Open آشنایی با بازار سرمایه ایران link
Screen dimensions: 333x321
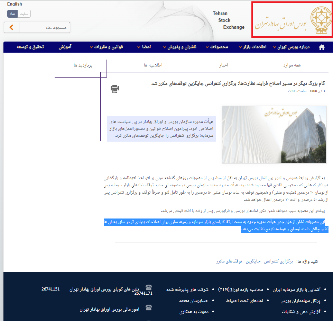pyautogui.click(x=297, y=289)
